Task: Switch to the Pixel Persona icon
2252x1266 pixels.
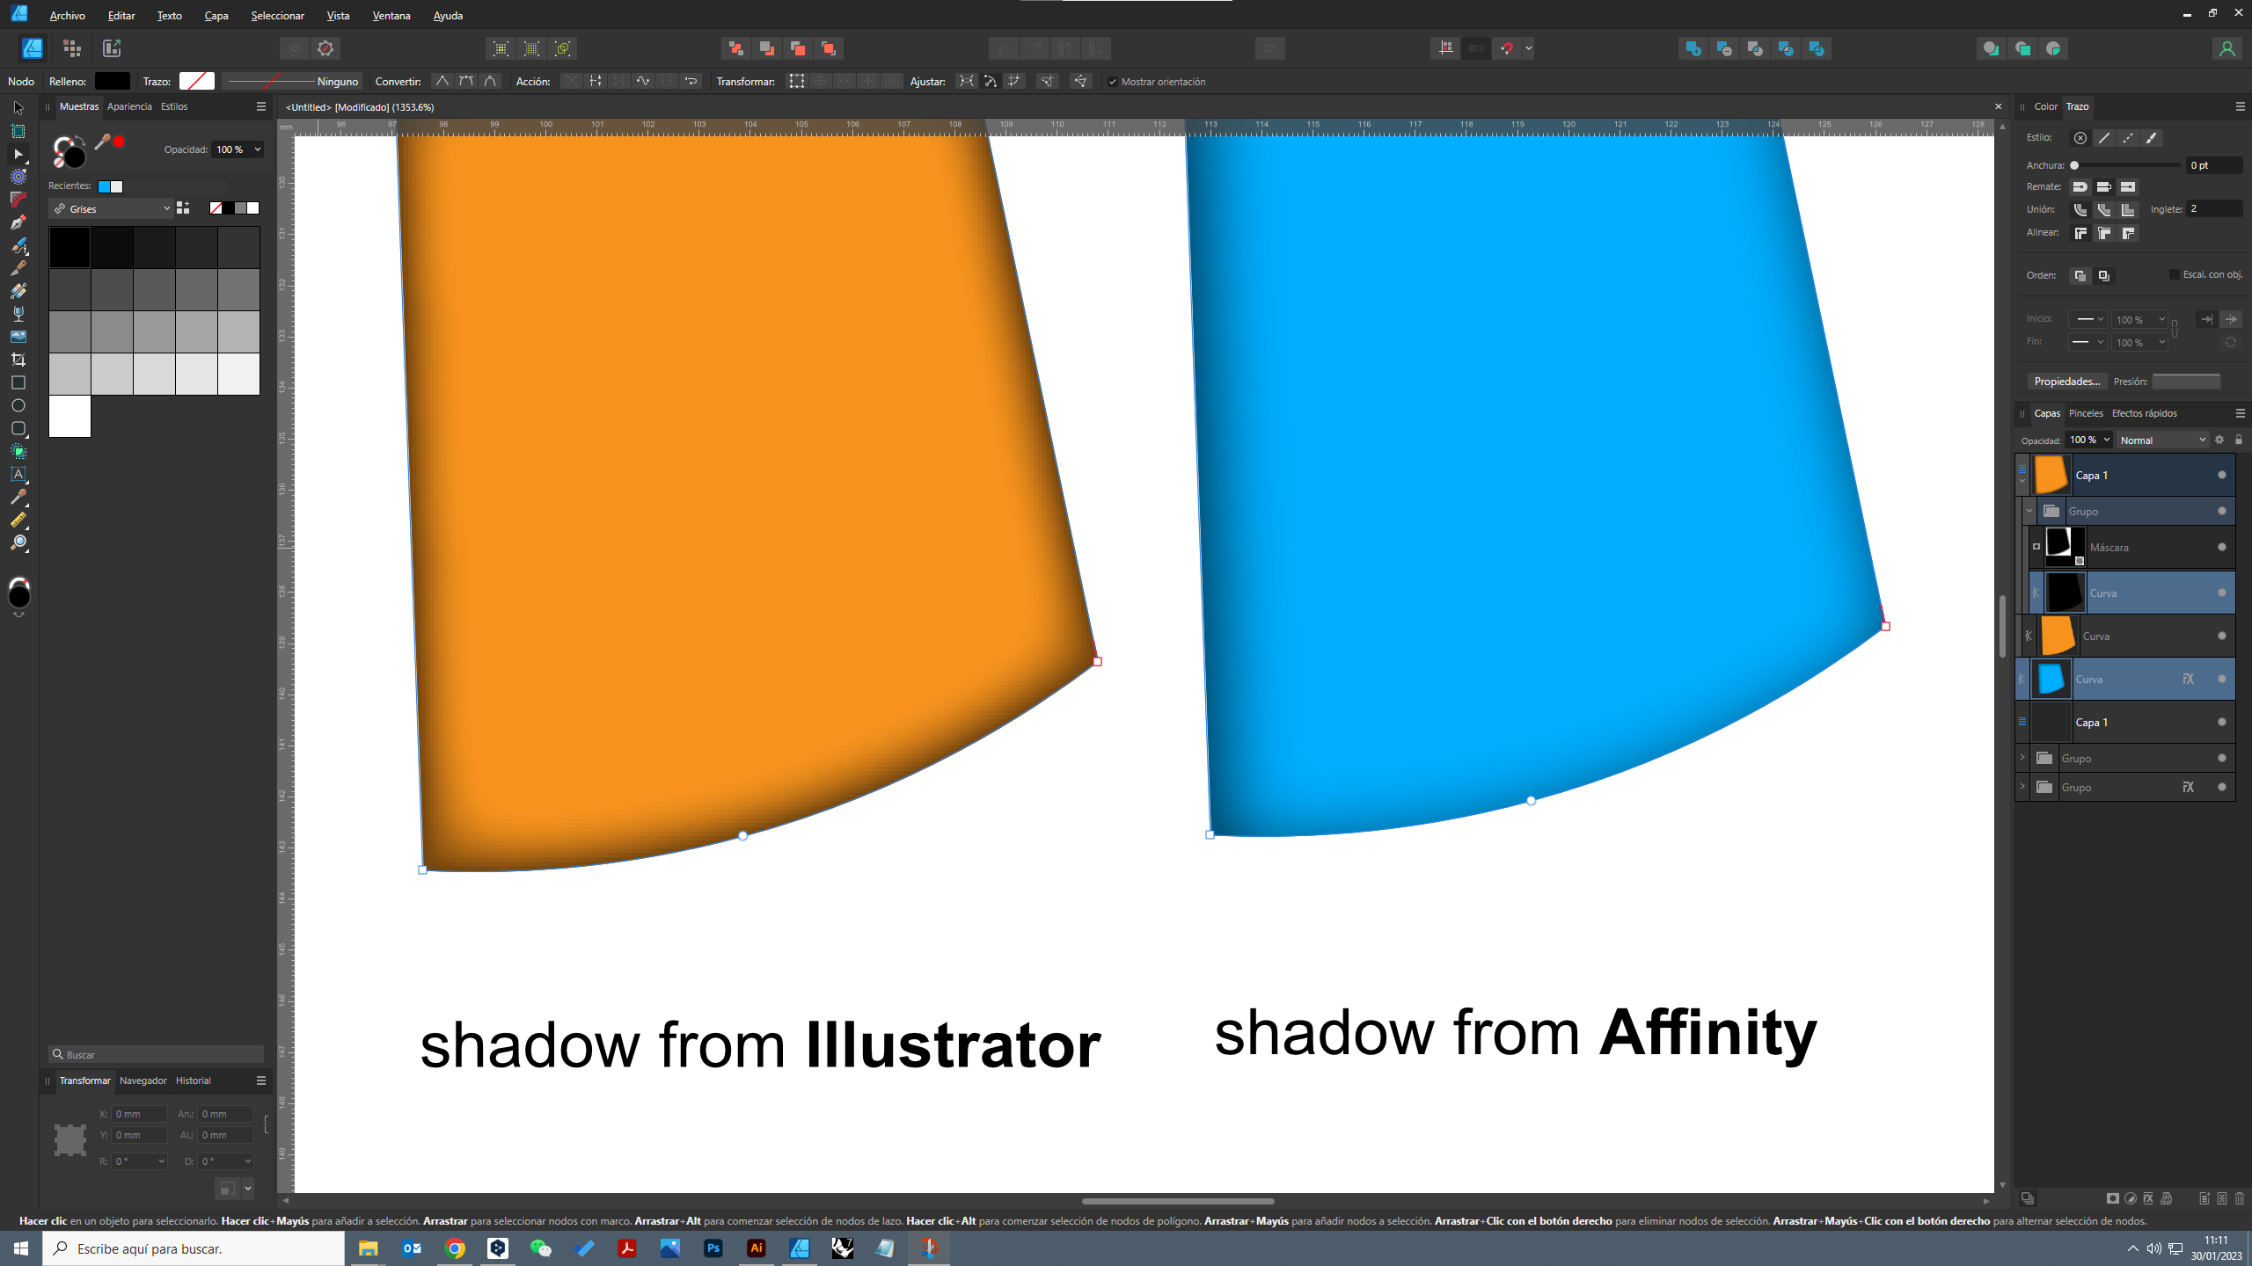Action: click(72, 48)
